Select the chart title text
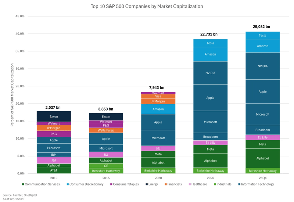This screenshot has width=294, height=202. click(147, 7)
